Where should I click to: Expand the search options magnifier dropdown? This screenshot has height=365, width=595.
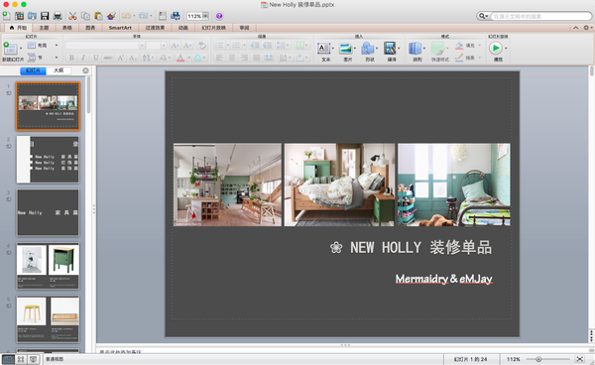point(483,16)
